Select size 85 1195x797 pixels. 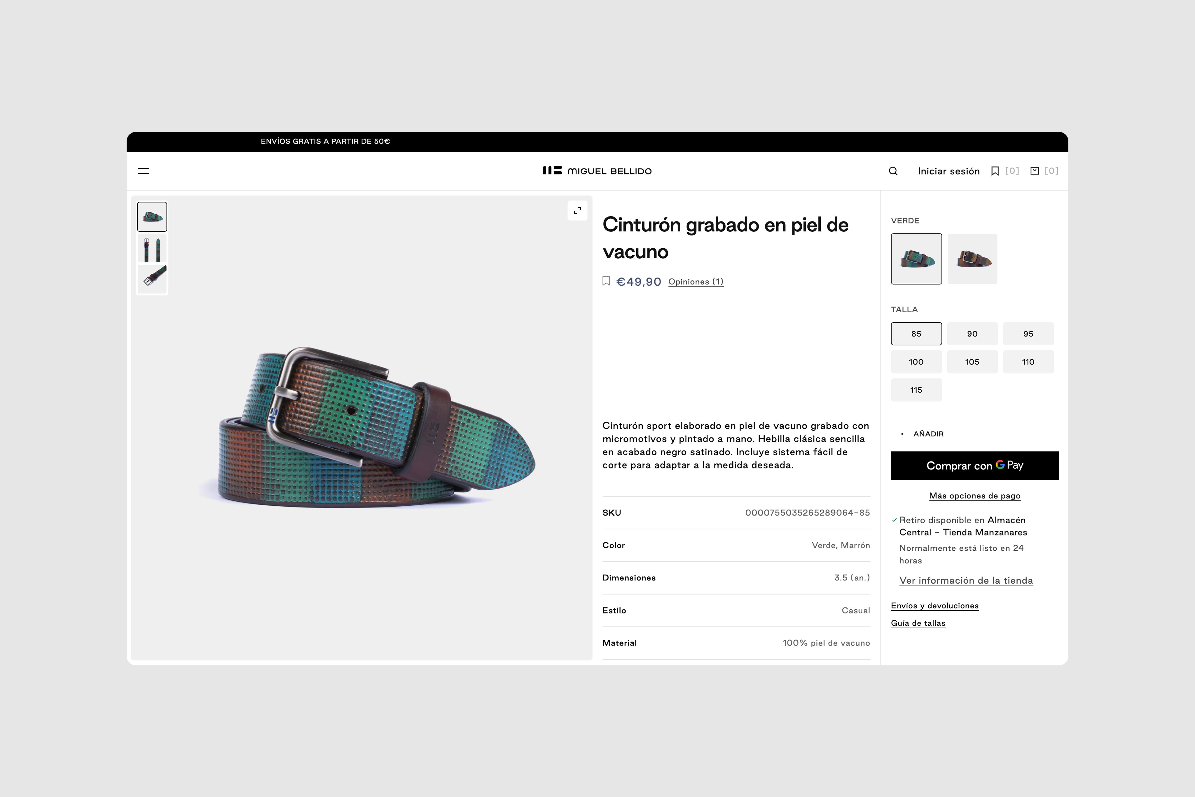pos(916,334)
